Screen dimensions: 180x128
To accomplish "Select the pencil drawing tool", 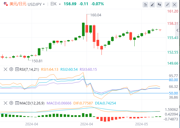I will (152, 5).
